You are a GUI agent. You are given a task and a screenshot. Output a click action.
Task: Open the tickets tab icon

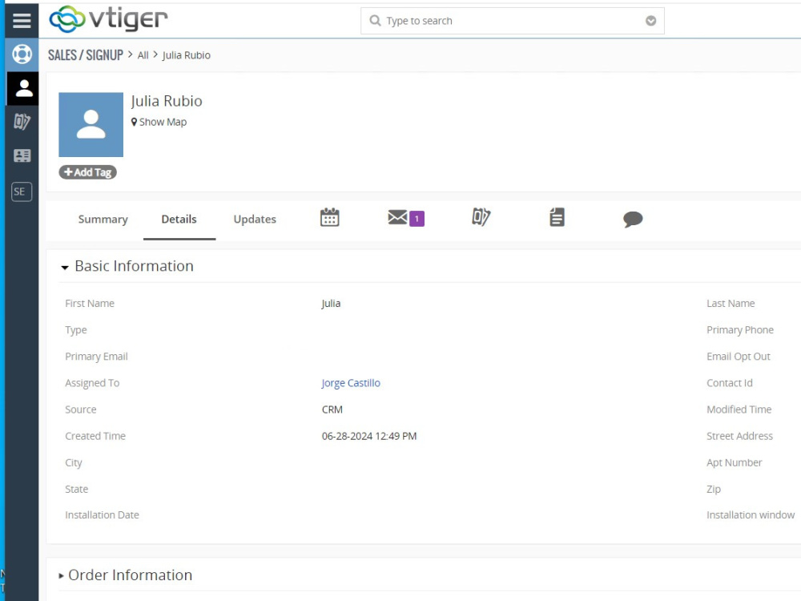click(481, 216)
